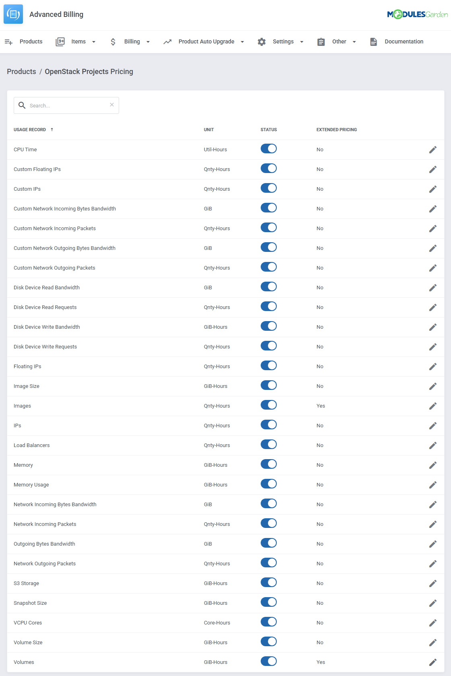Edit the S3 Storage usage record
This screenshot has height=676, width=451.
(x=433, y=583)
